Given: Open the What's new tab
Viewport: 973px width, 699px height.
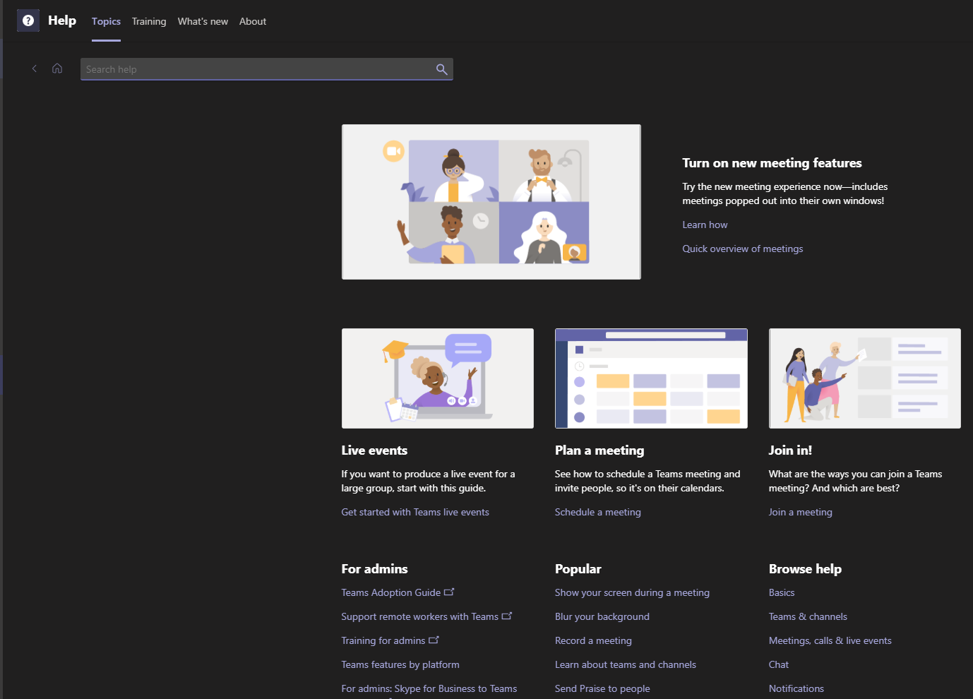Looking at the screenshot, I should (203, 21).
